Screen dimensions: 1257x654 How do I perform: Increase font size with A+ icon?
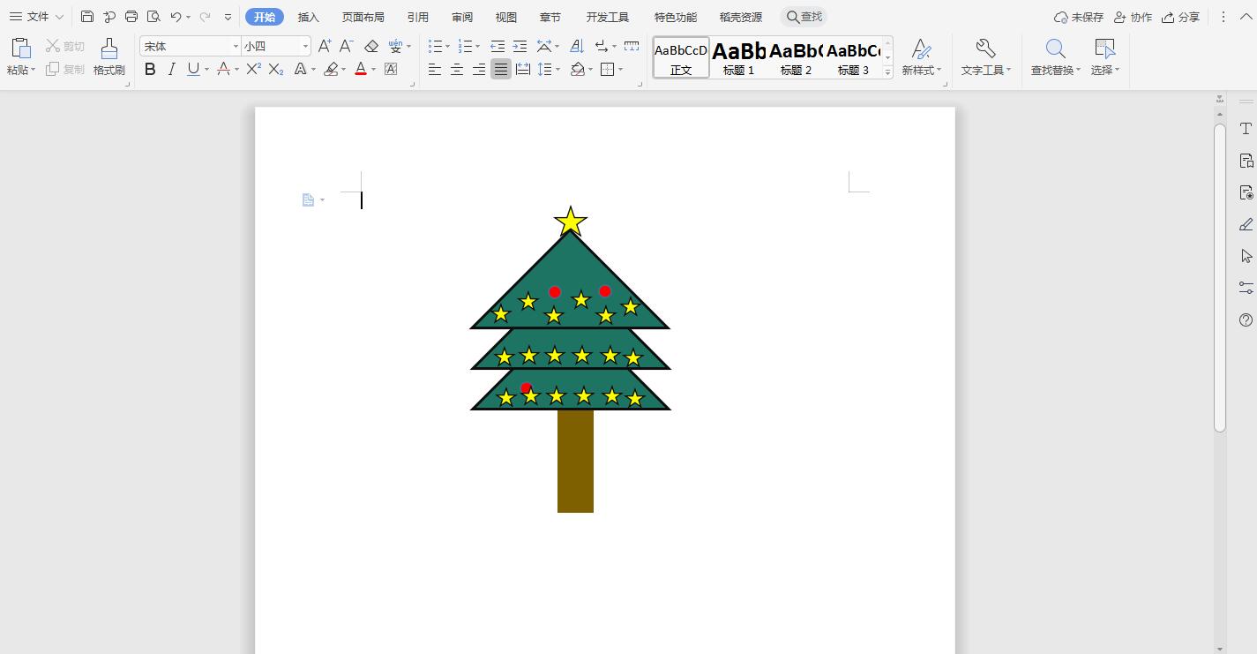325,46
